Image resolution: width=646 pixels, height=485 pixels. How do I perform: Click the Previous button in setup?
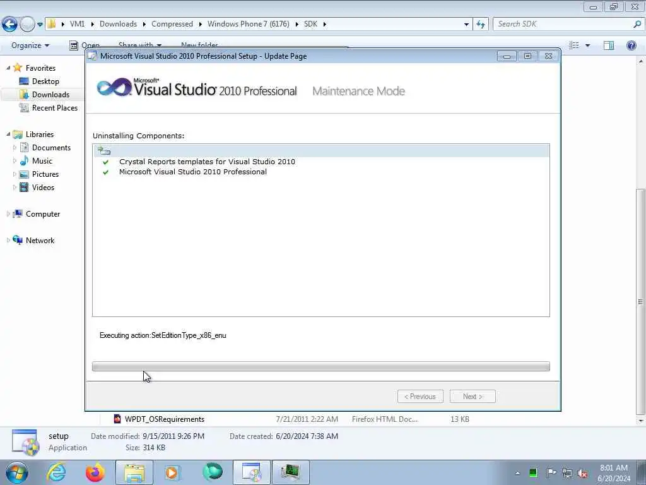pyautogui.click(x=420, y=397)
